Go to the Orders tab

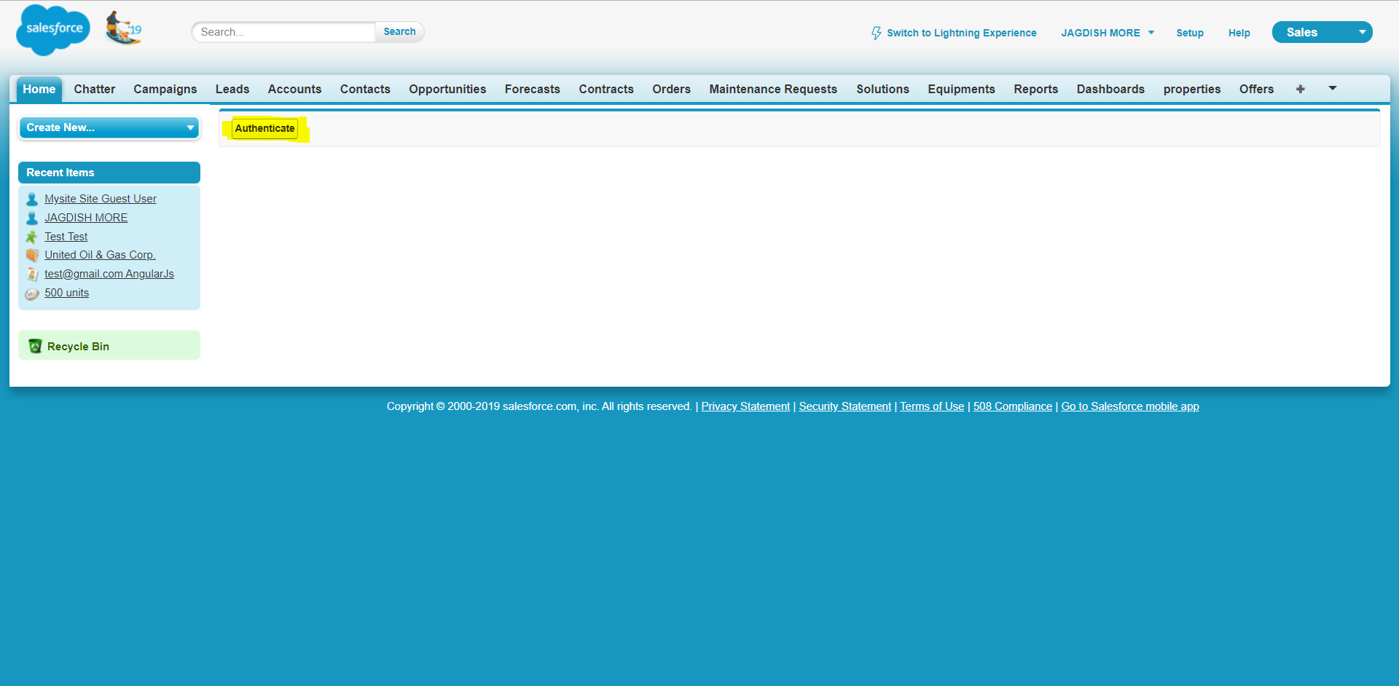(671, 89)
